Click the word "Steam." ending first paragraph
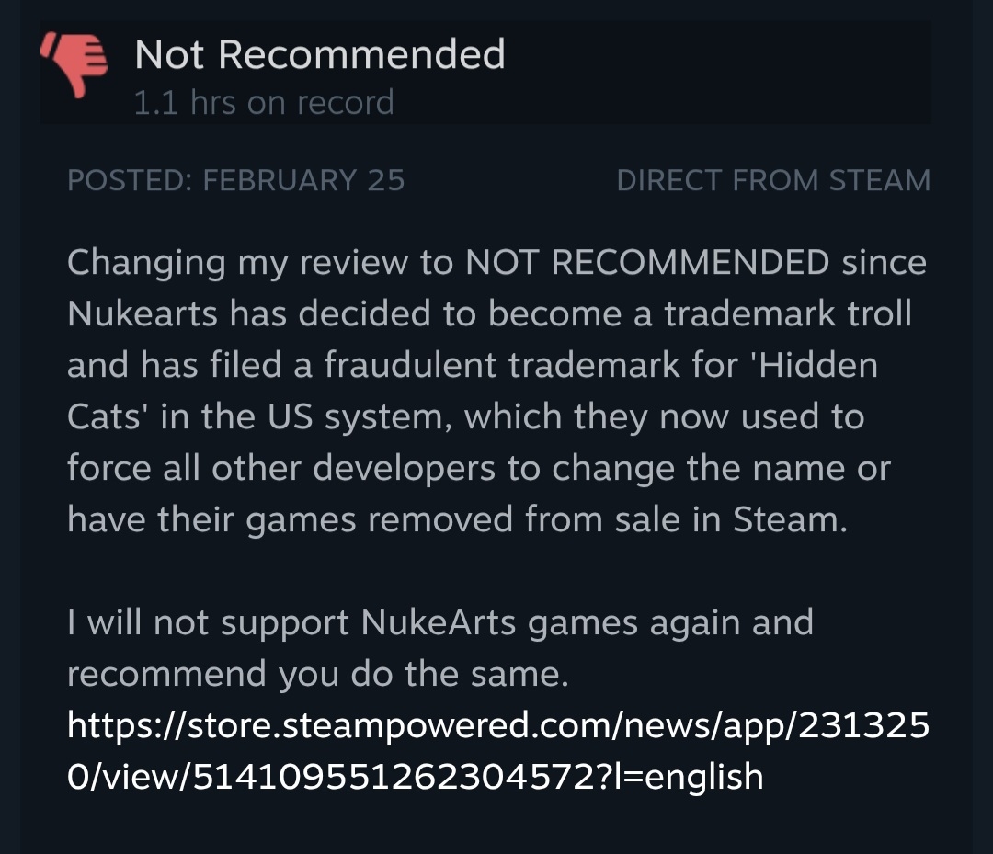Viewport: 993px width, 854px height. tap(790, 520)
